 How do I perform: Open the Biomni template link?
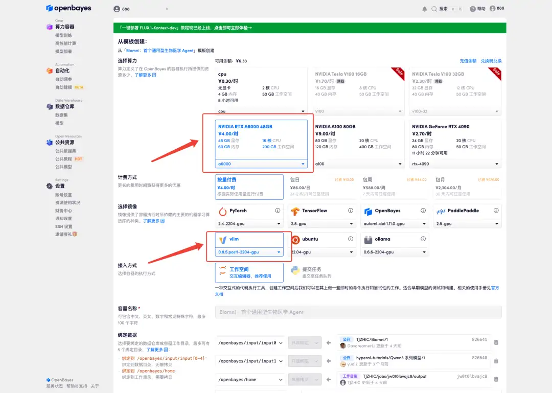click(x=159, y=51)
